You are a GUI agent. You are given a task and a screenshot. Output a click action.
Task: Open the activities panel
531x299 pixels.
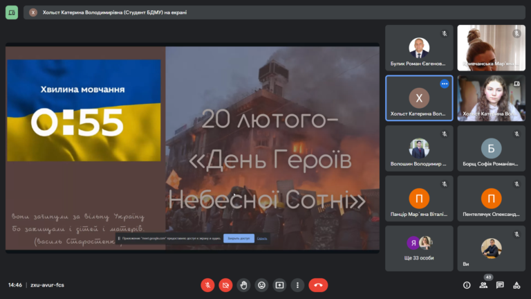click(x=516, y=284)
